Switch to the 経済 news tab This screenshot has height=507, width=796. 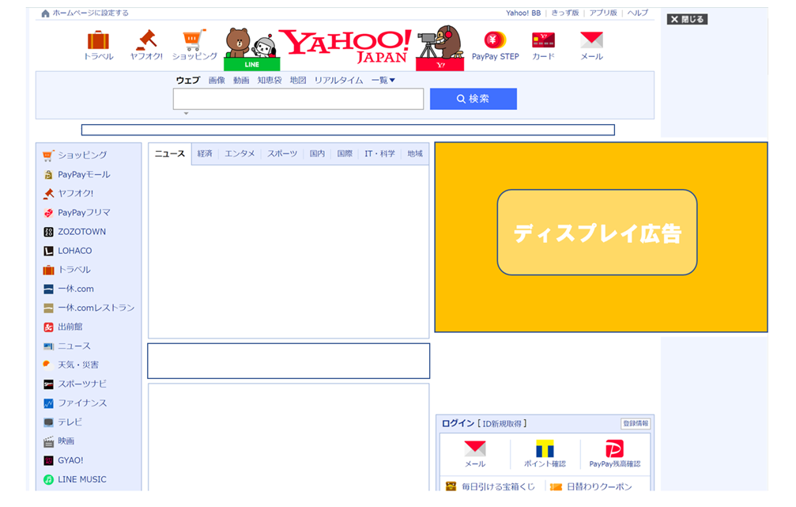(x=205, y=153)
